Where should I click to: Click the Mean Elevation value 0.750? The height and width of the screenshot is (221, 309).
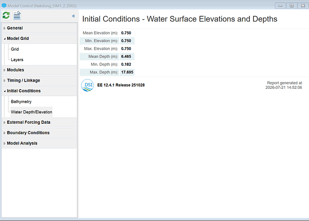pyautogui.click(x=126, y=33)
